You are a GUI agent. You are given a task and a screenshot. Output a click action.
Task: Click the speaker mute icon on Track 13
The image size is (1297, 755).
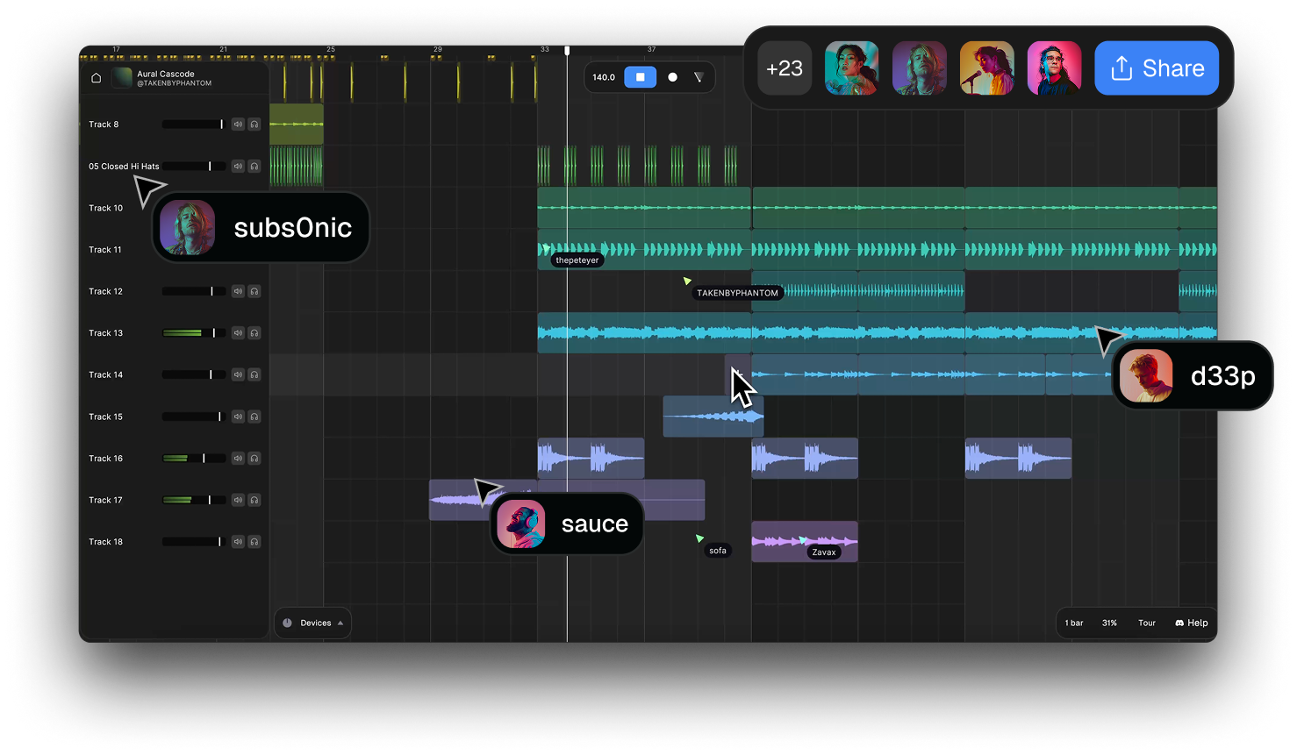tap(238, 333)
